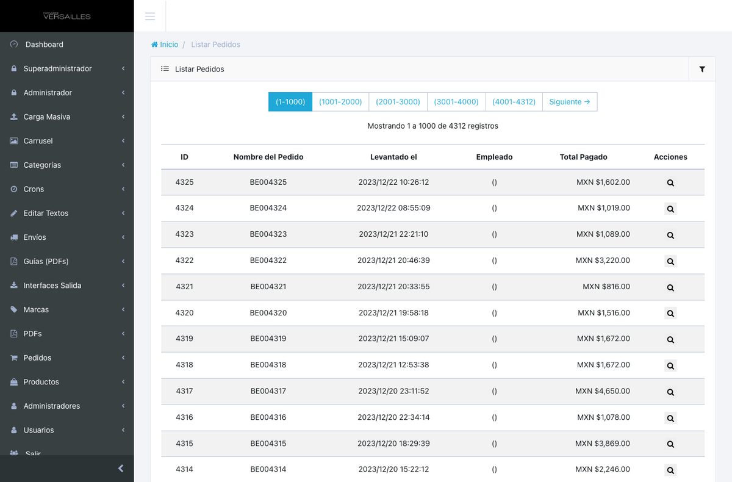Expand the Carrusel sidebar menu
This screenshot has width=732, height=482.
(x=67, y=141)
